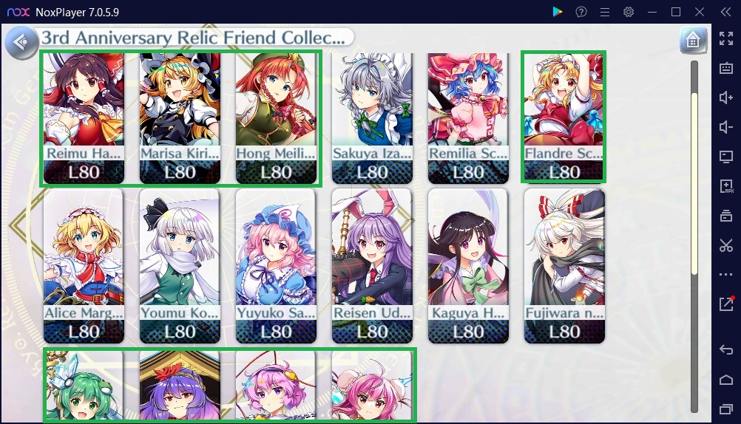This screenshot has height=424, width=741.
Task: Collapse the sidebar with double chevron
Action: tap(726, 12)
